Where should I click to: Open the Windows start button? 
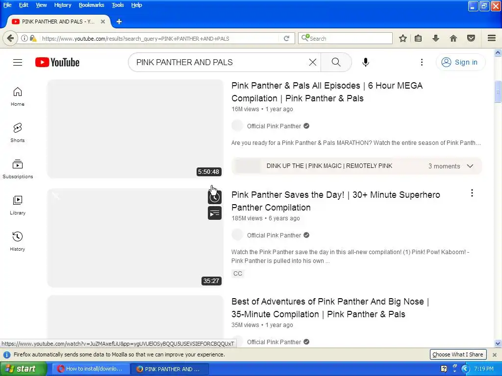[23, 369]
